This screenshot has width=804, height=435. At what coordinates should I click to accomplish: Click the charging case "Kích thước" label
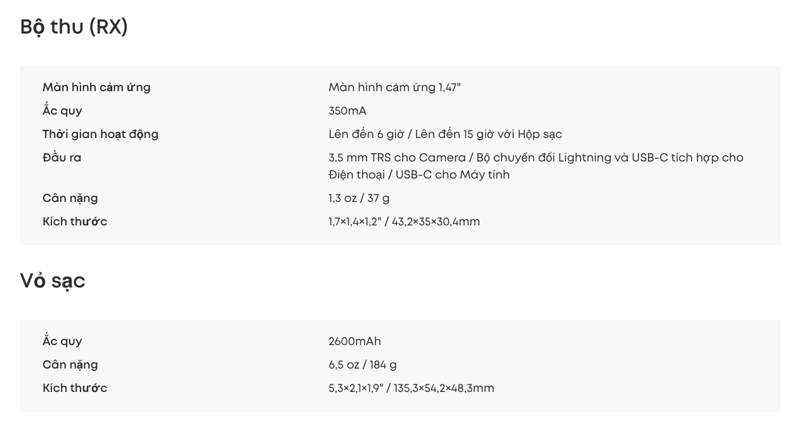click(x=75, y=388)
